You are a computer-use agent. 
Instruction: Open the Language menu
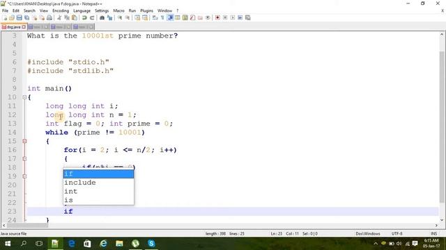(82, 11)
